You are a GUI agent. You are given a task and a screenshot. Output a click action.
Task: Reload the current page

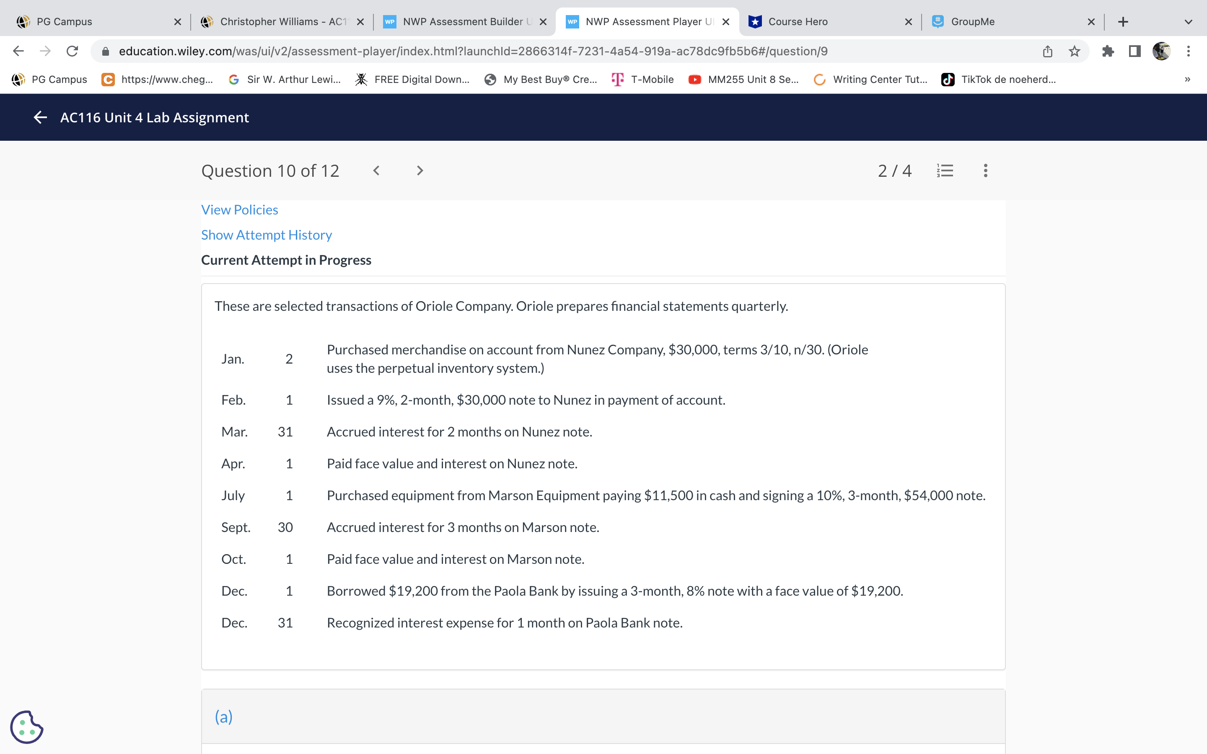73,52
